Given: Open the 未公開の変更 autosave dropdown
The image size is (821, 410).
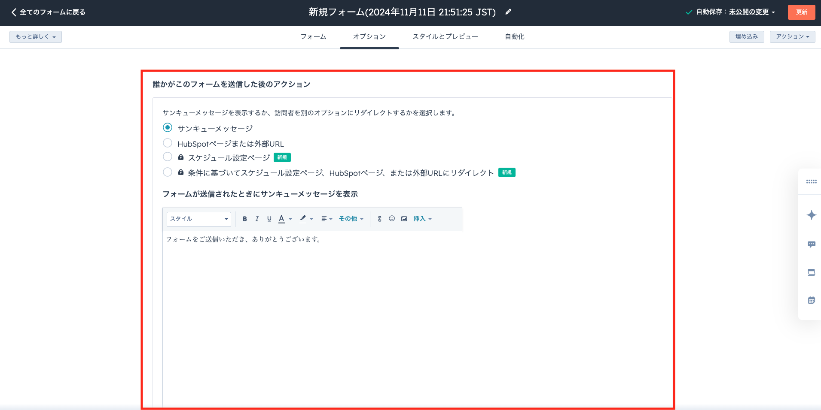Looking at the screenshot, I should [x=752, y=12].
